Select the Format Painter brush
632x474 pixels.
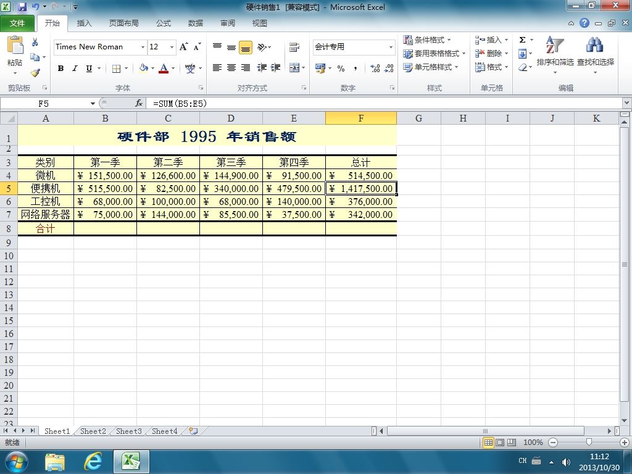tap(35, 73)
